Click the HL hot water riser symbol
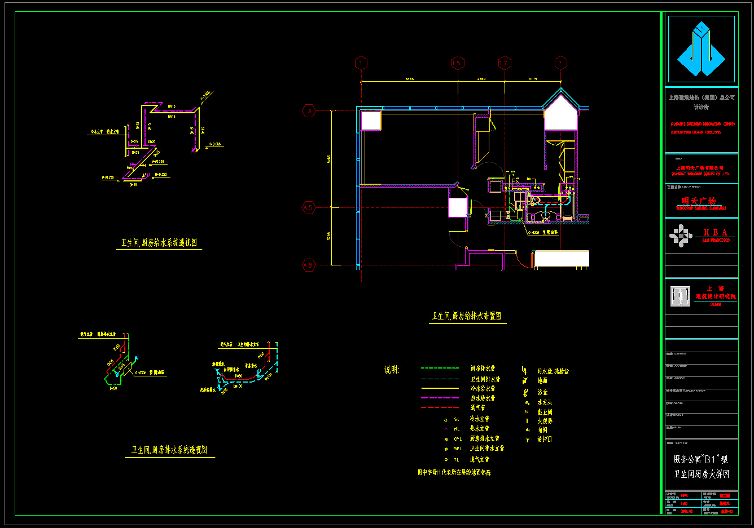The image size is (754, 528). pos(446,429)
